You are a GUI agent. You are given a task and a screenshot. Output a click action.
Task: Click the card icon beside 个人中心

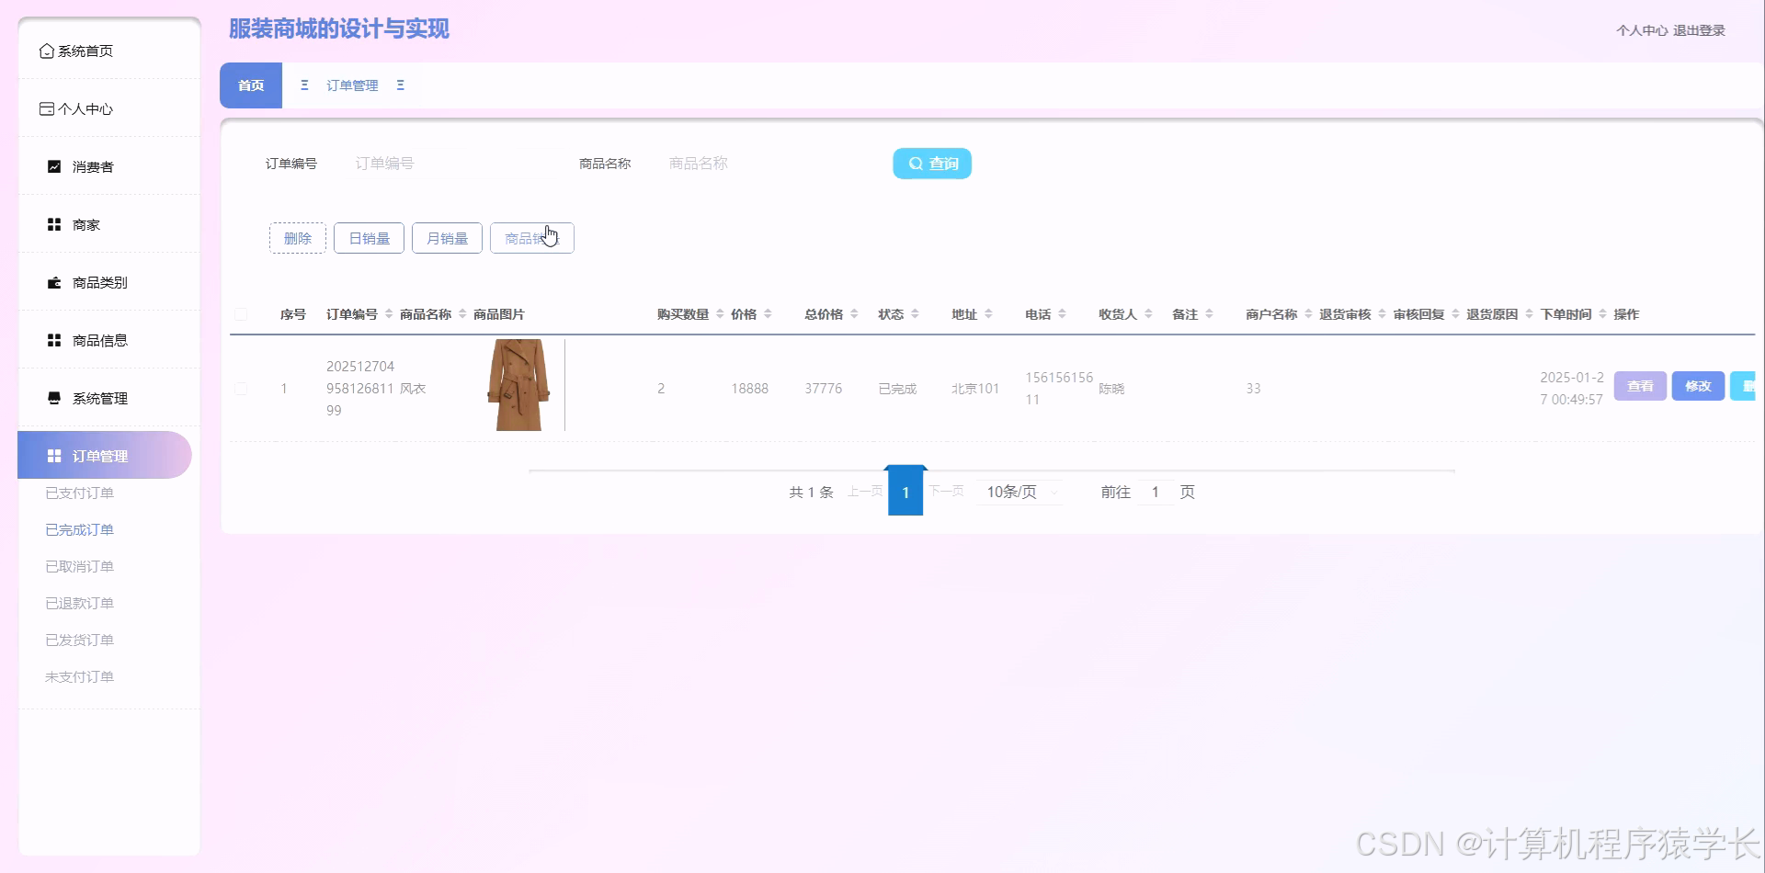click(46, 109)
